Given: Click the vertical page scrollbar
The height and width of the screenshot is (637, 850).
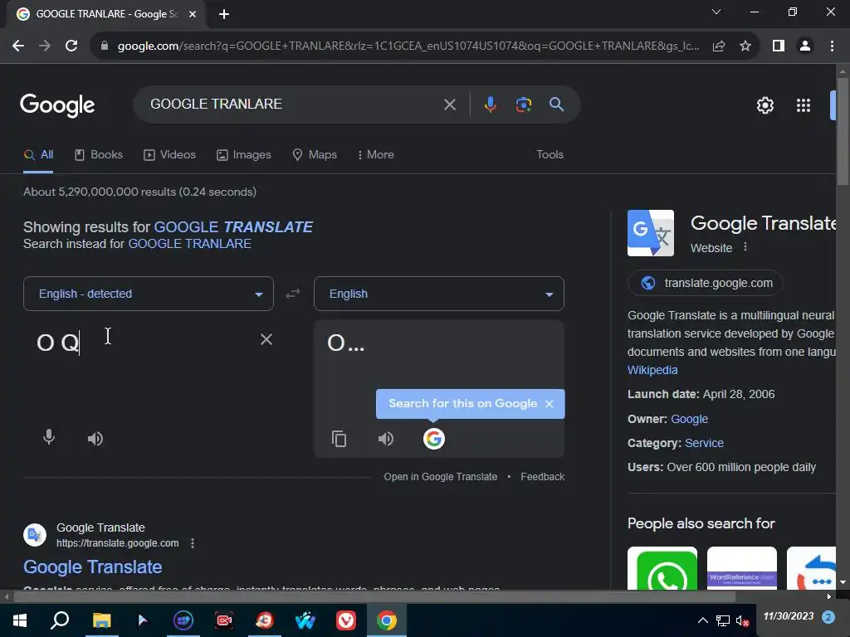Looking at the screenshot, I should [843, 132].
